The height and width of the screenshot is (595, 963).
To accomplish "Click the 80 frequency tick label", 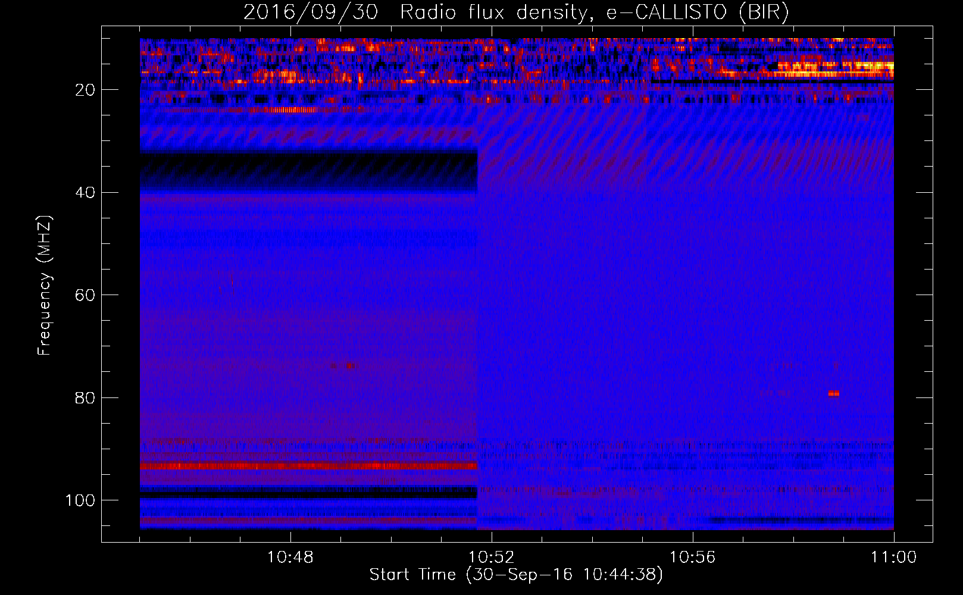I will pyautogui.click(x=86, y=397).
